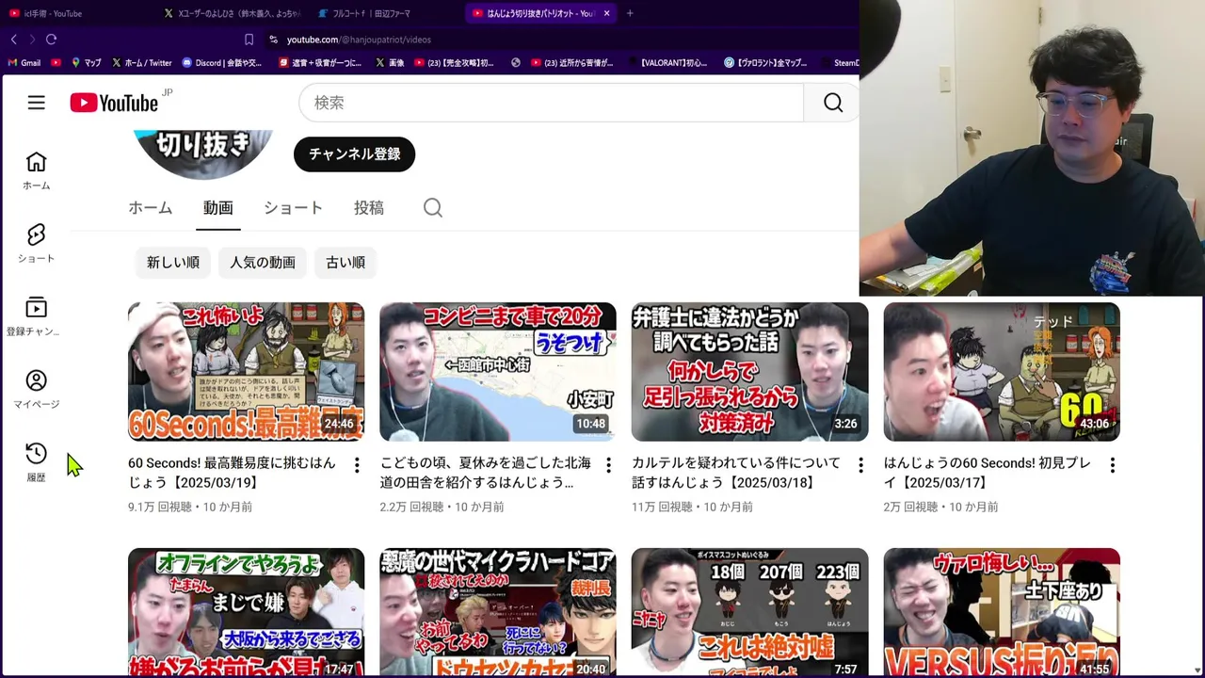The image size is (1205, 678).
Task: Open the 画像 bookmark
Action: pos(390,63)
